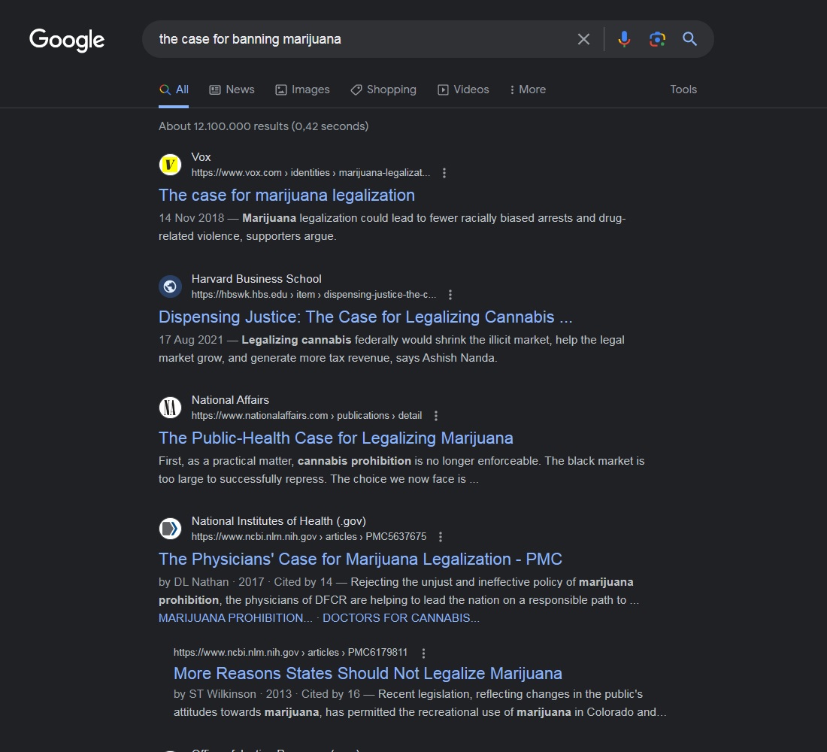Open options menu for Harvard Business School result
Viewport: 827px width, 752px height.
pyautogui.click(x=450, y=295)
